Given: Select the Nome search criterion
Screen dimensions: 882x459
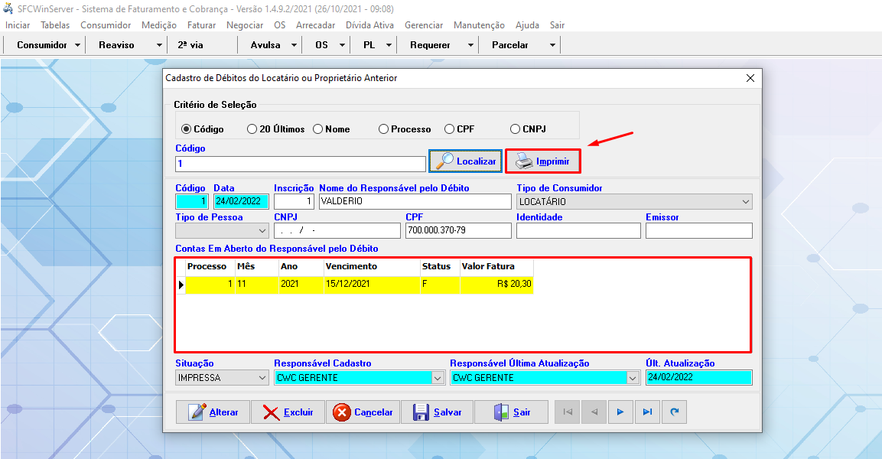Looking at the screenshot, I should (x=318, y=129).
